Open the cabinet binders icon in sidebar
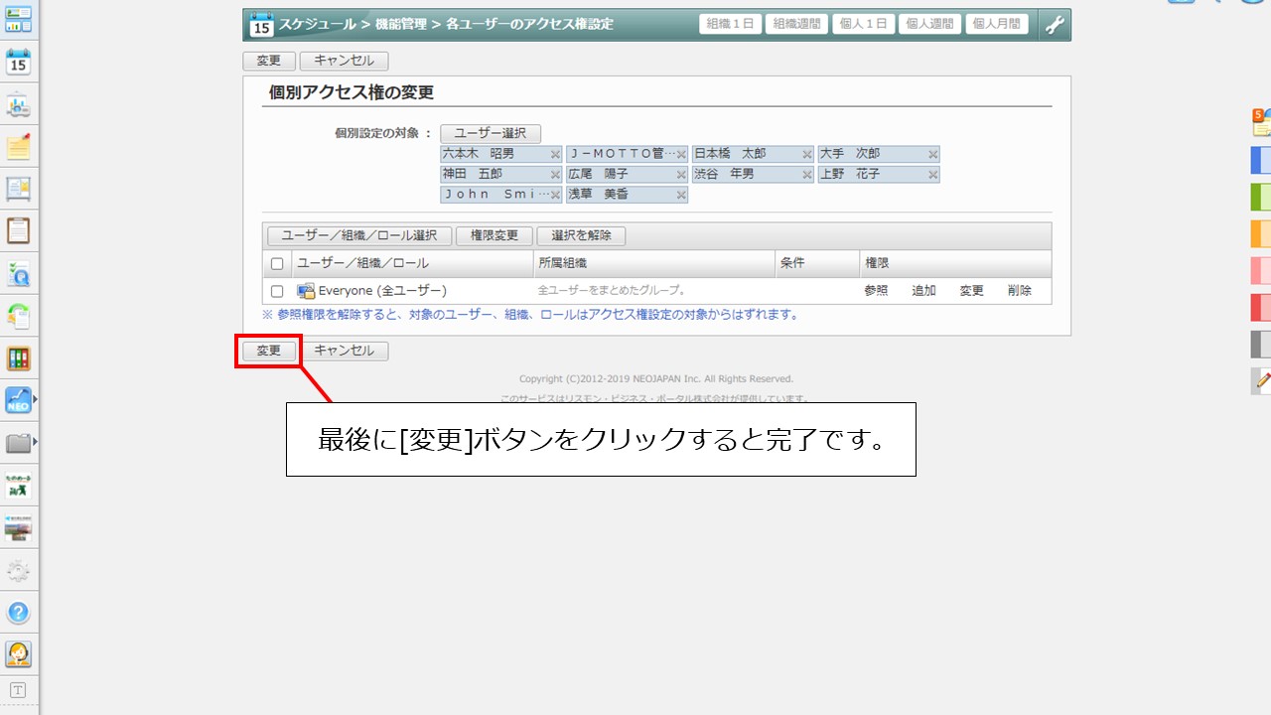Screen dimensions: 1271x715 pyautogui.click(x=18, y=358)
